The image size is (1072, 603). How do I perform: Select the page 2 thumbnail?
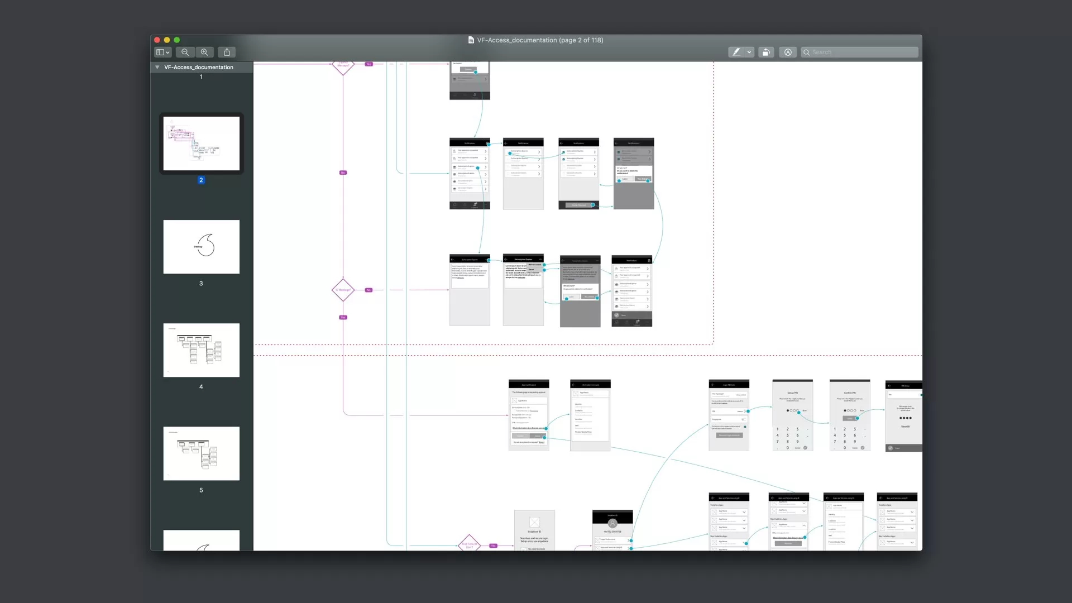pyautogui.click(x=201, y=143)
